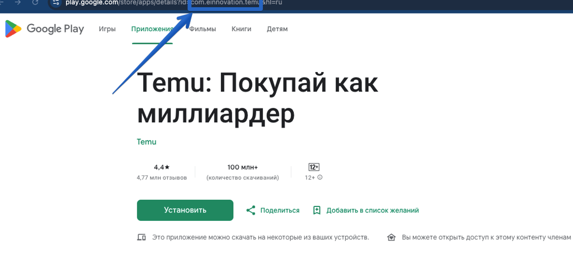Click Добавить в список желаний

372,210
